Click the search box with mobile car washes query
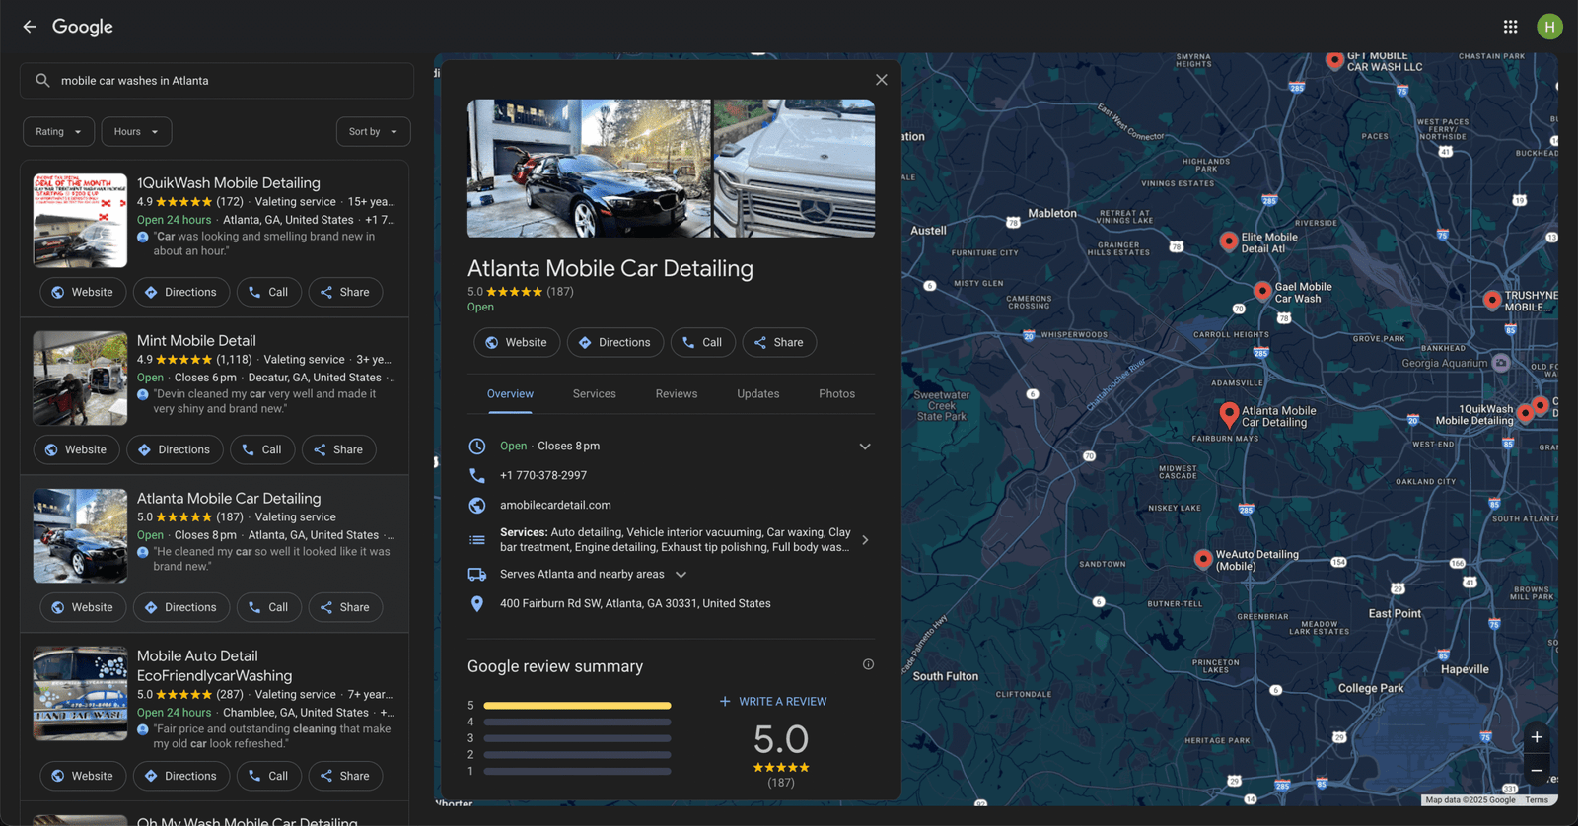 [217, 81]
